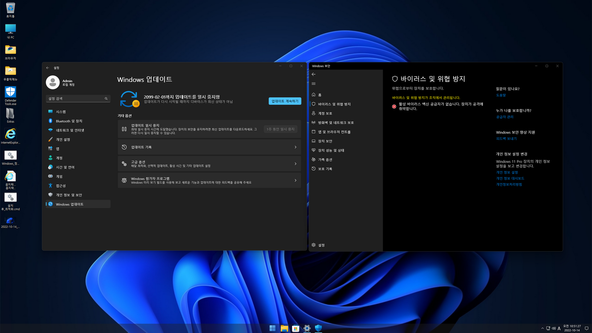
Task: Select the 2022-10-14 image file on desktop
Action: pos(10,222)
